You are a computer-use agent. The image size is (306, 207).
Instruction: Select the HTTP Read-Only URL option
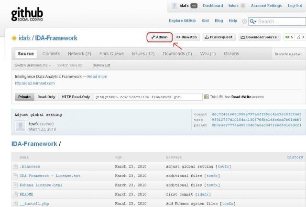click(76, 97)
